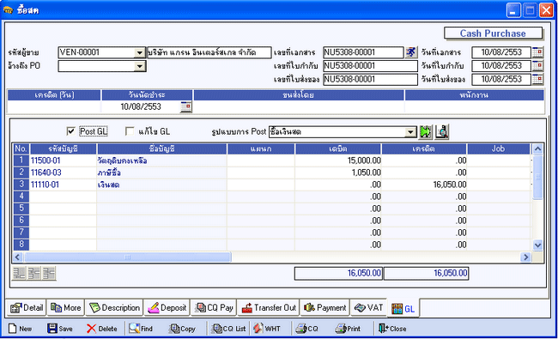The height and width of the screenshot is (339, 558).
Task: Open calendar for tax invoice date
Action: (537, 66)
